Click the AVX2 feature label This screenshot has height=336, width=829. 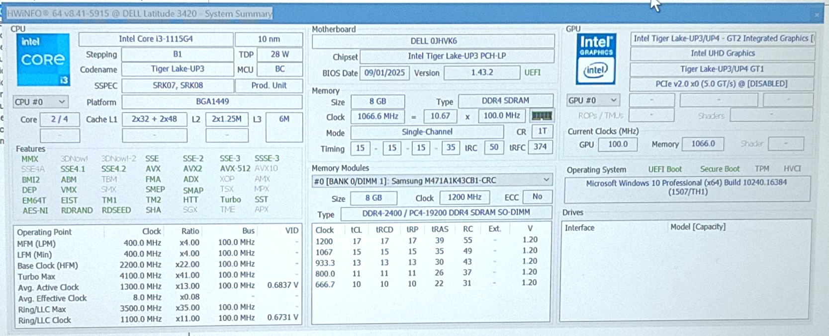pyautogui.click(x=192, y=169)
